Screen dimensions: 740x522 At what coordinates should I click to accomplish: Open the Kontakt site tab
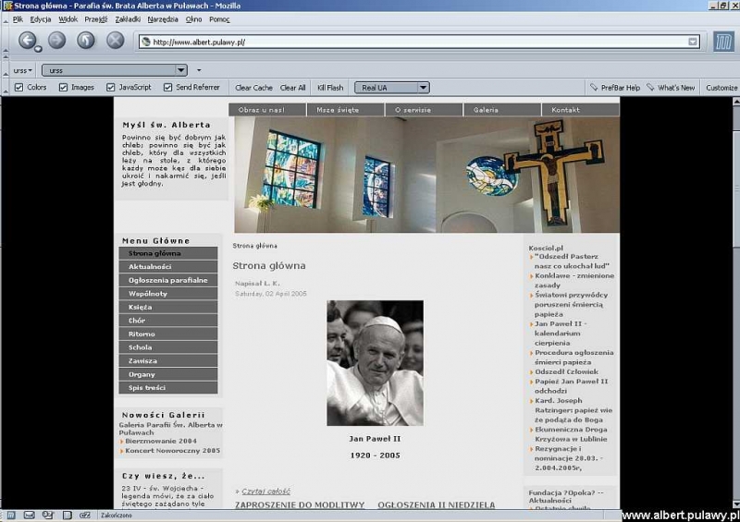581,110
